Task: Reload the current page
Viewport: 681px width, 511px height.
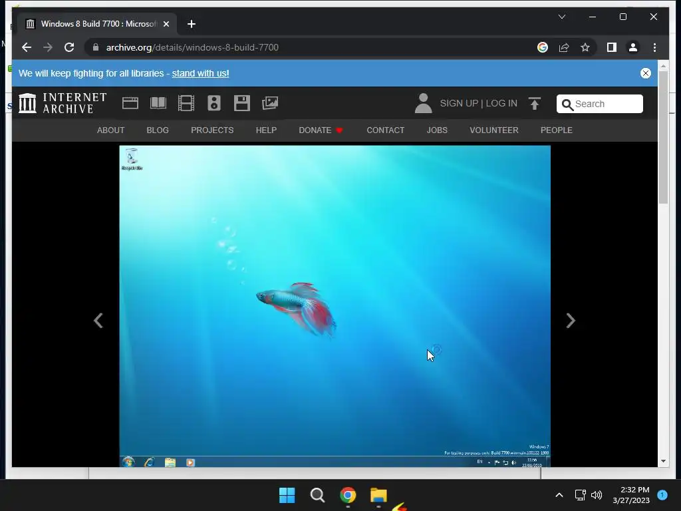Action: (x=69, y=47)
